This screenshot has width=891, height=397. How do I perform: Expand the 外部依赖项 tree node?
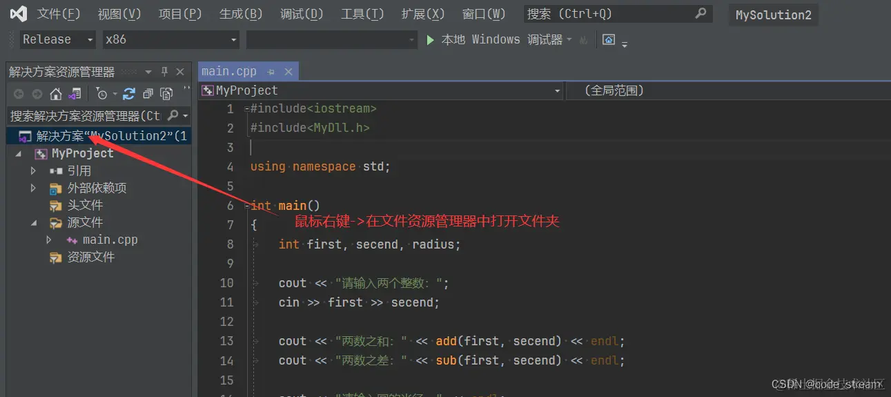pyautogui.click(x=33, y=188)
